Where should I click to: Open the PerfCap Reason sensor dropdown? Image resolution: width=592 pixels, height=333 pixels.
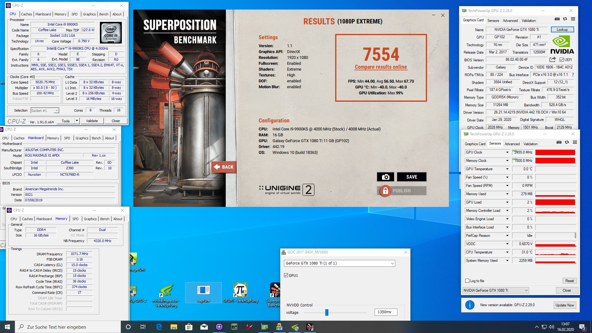[x=507, y=236]
